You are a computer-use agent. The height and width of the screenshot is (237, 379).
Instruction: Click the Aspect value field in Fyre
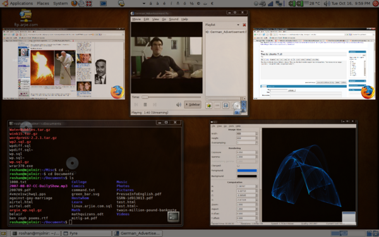click(x=246, y=209)
